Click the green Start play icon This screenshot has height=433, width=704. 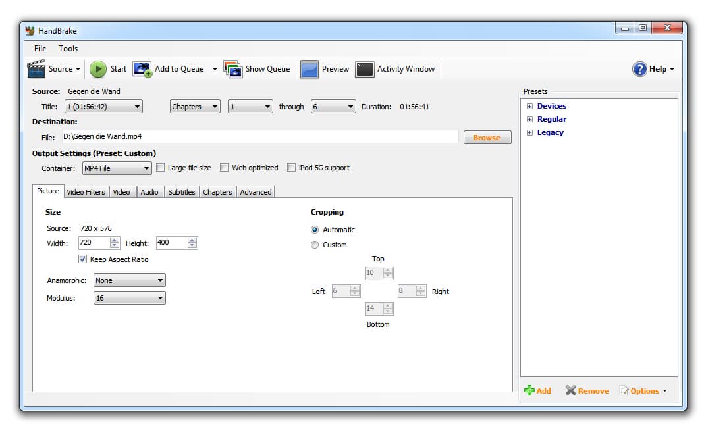[x=98, y=69]
